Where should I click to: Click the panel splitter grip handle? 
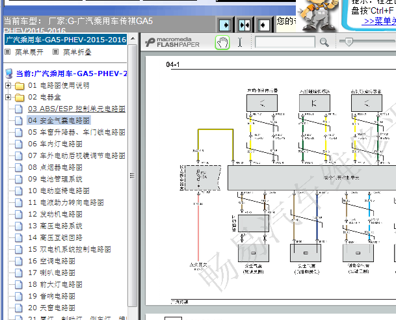pyautogui.click(x=132, y=175)
